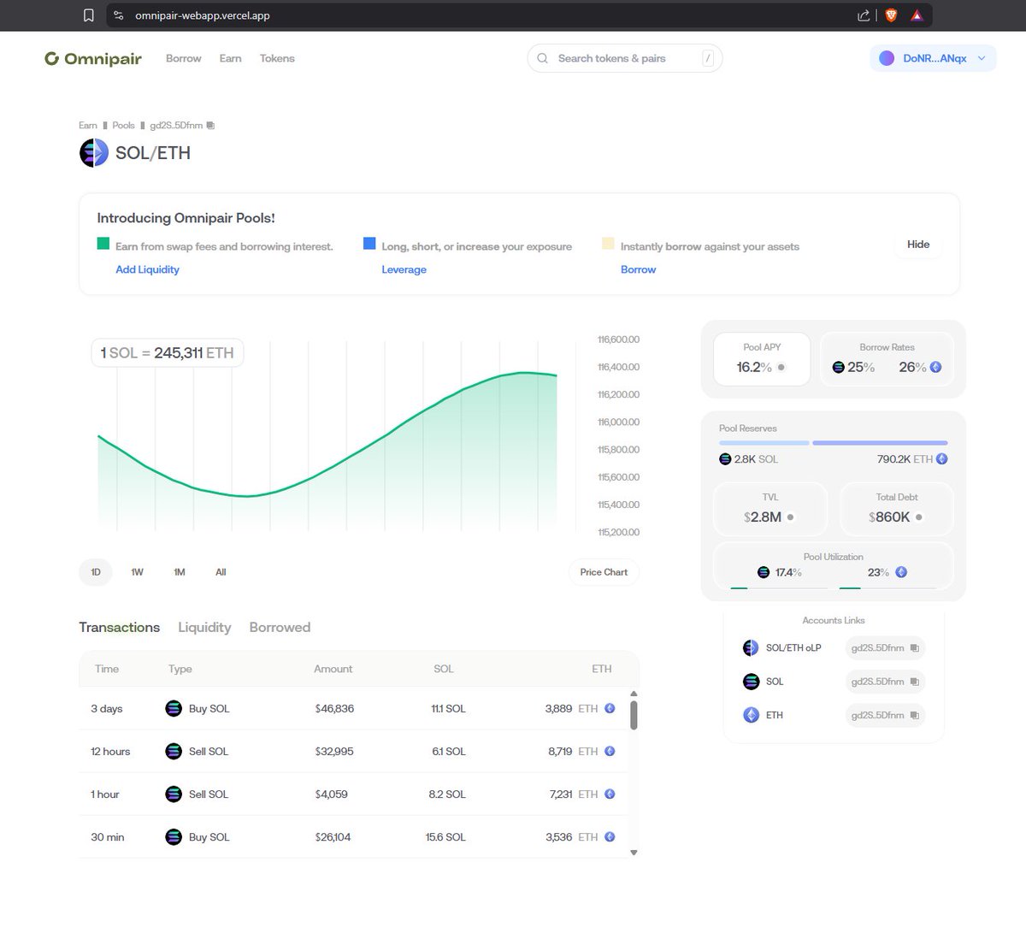Image resolution: width=1026 pixels, height=951 pixels.
Task: Open the Earn nav menu
Action: (230, 58)
